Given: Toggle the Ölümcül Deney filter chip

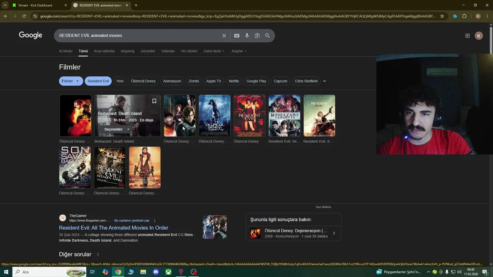Looking at the screenshot, I should pyautogui.click(x=143, y=81).
